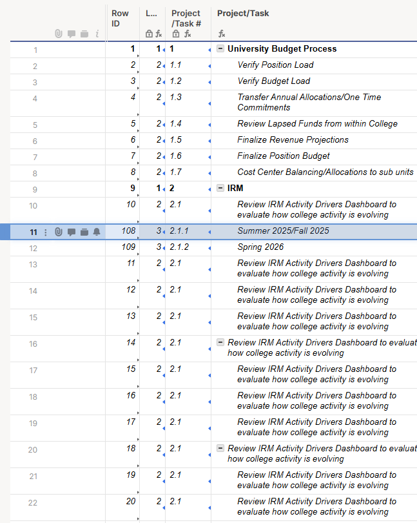Click lock icon in Level column header

coord(150,34)
